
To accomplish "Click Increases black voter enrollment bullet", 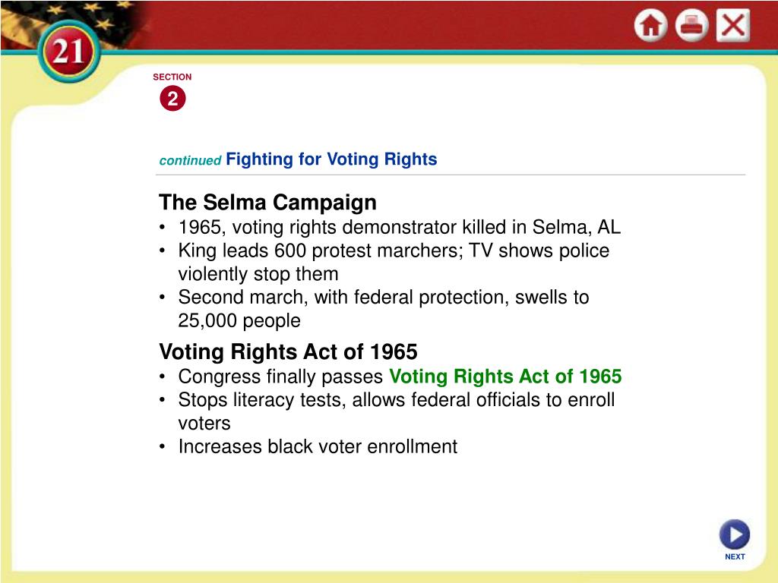I will 308,446.
